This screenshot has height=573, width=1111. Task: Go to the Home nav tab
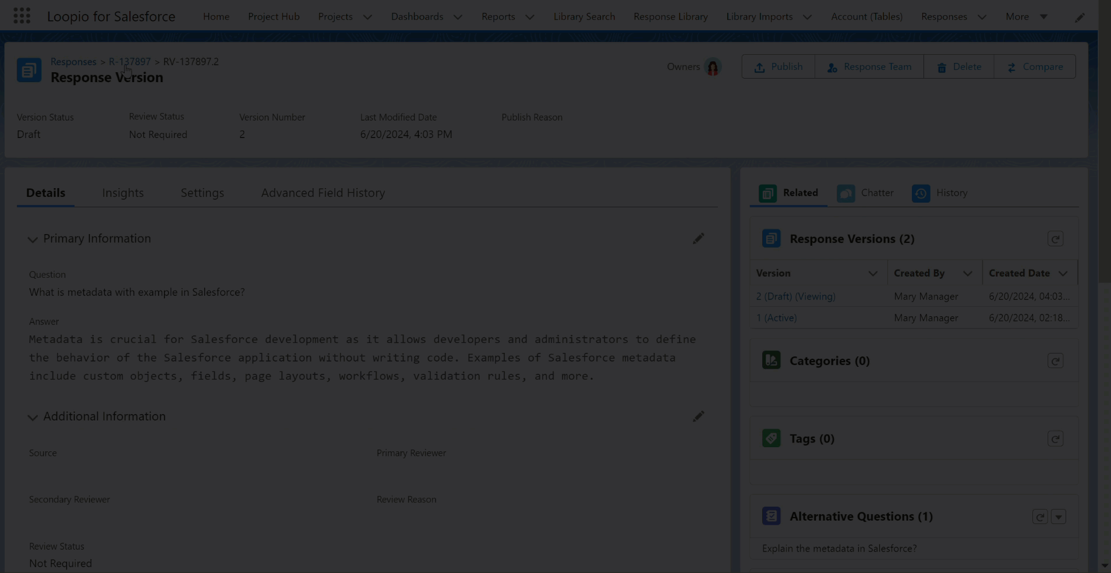pos(216,17)
